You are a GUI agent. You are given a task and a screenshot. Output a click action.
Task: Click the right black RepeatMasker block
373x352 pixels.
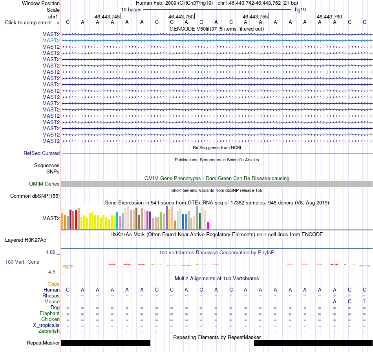click(x=313, y=343)
